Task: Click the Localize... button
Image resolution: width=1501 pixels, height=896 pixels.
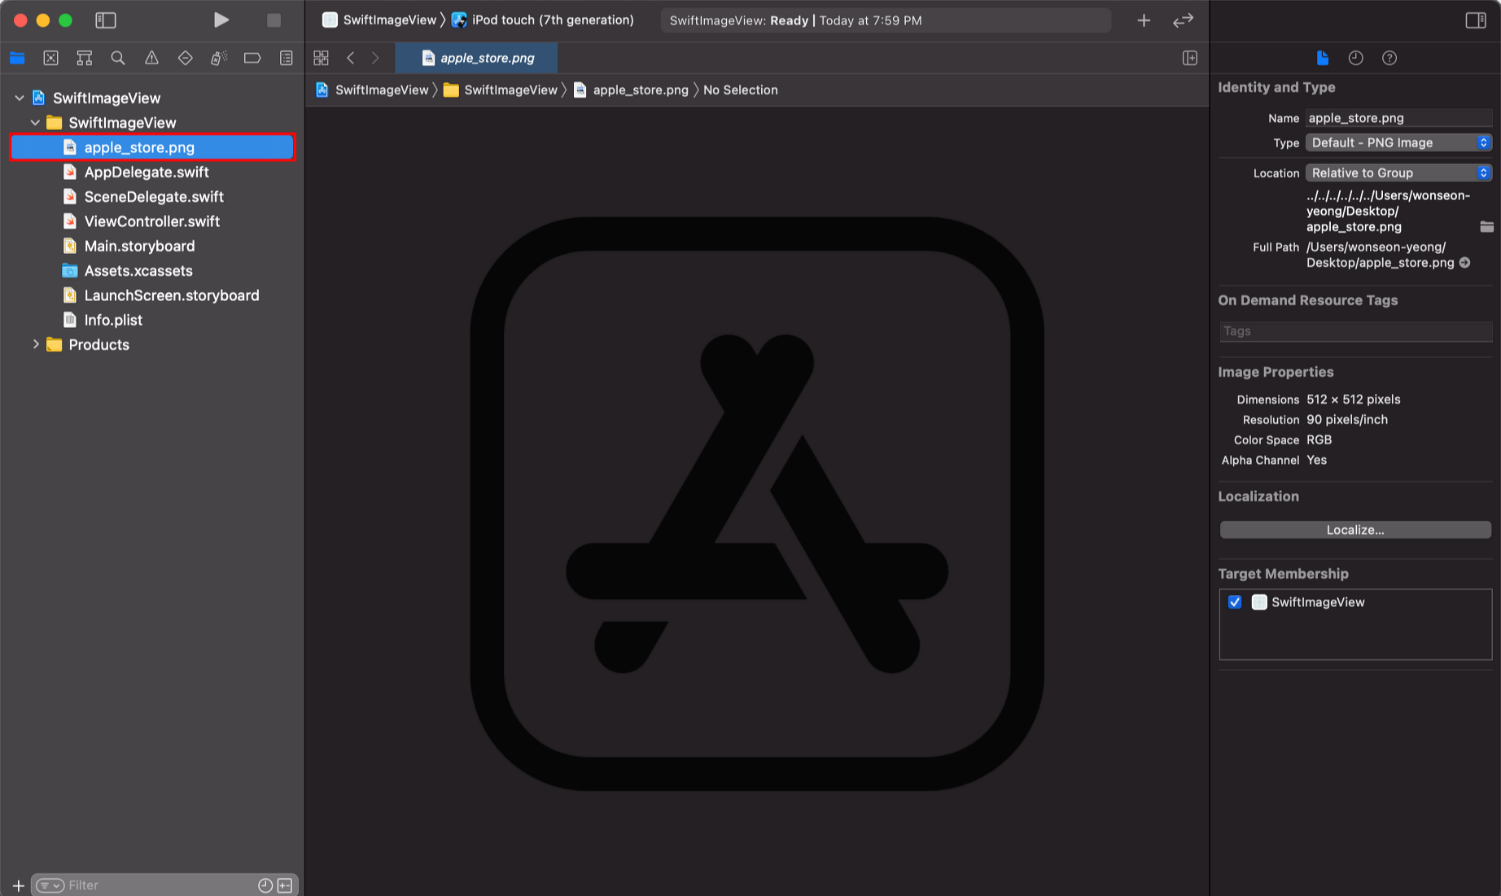Action: pyautogui.click(x=1355, y=530)
